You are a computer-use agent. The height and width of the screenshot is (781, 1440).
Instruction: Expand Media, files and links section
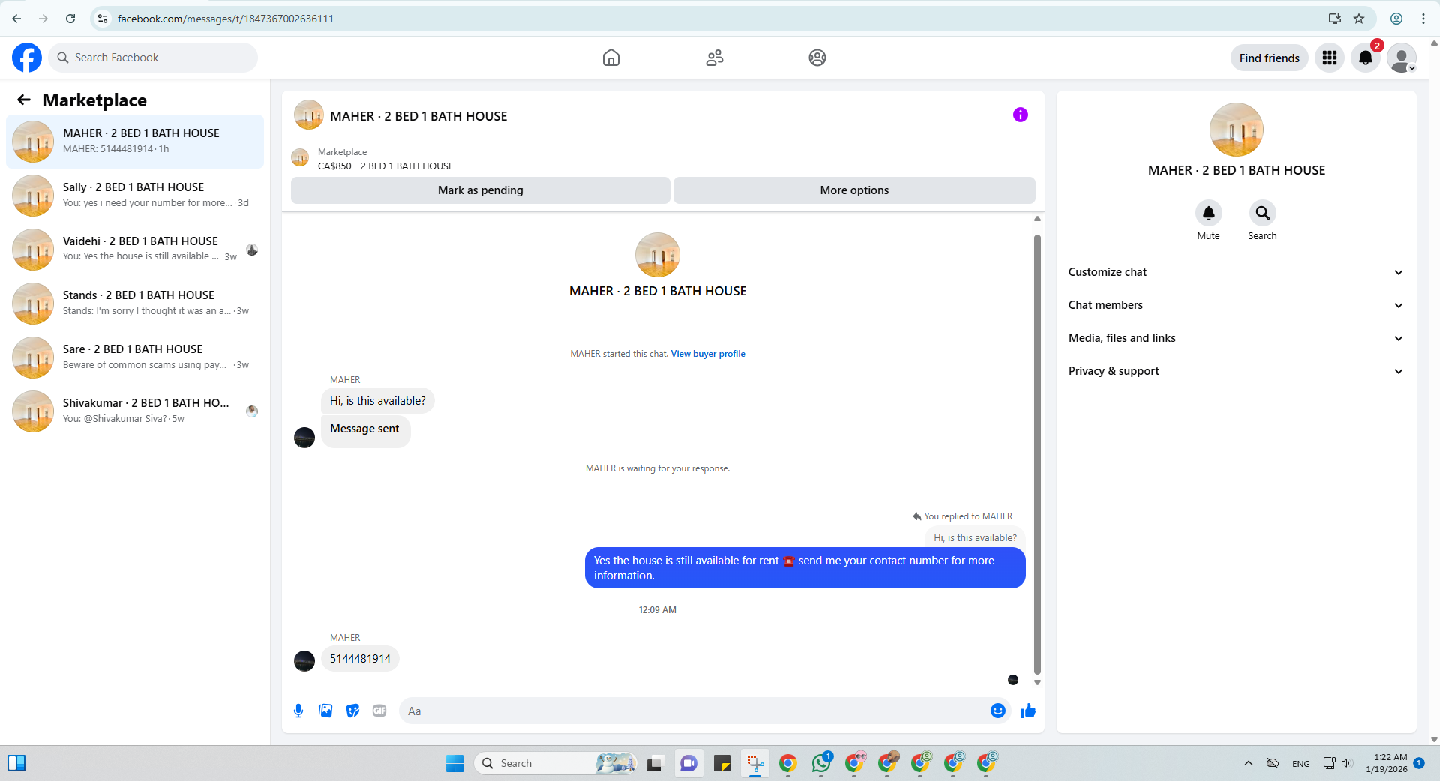[x=1237, y=338]
